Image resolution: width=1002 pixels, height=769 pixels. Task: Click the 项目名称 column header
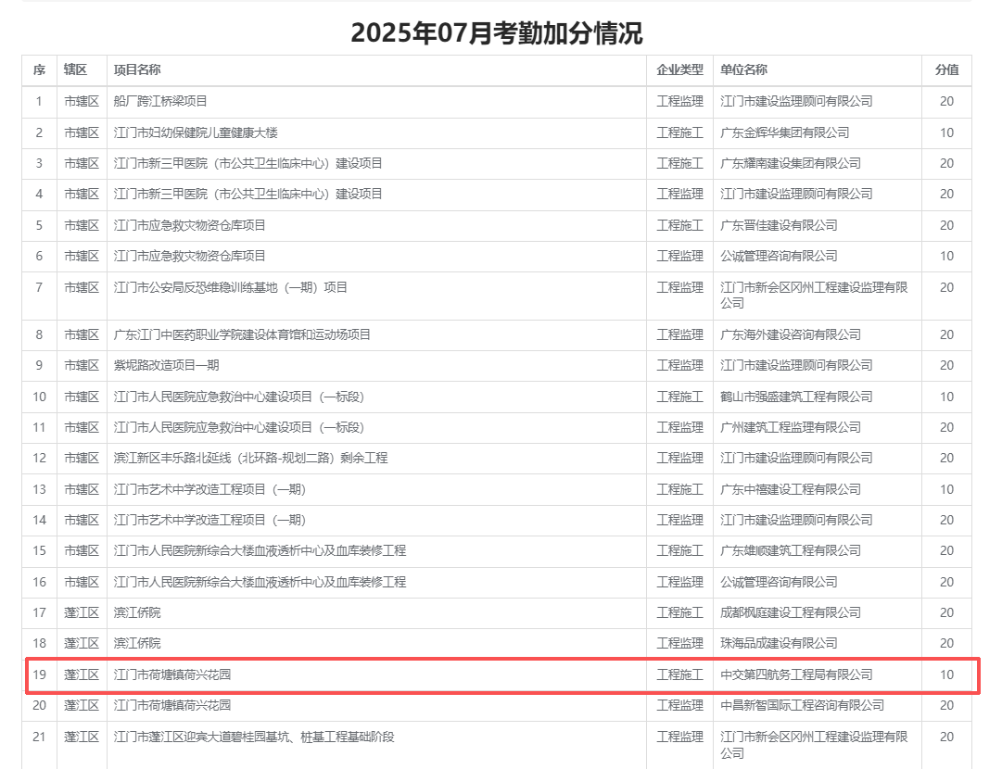137,70
